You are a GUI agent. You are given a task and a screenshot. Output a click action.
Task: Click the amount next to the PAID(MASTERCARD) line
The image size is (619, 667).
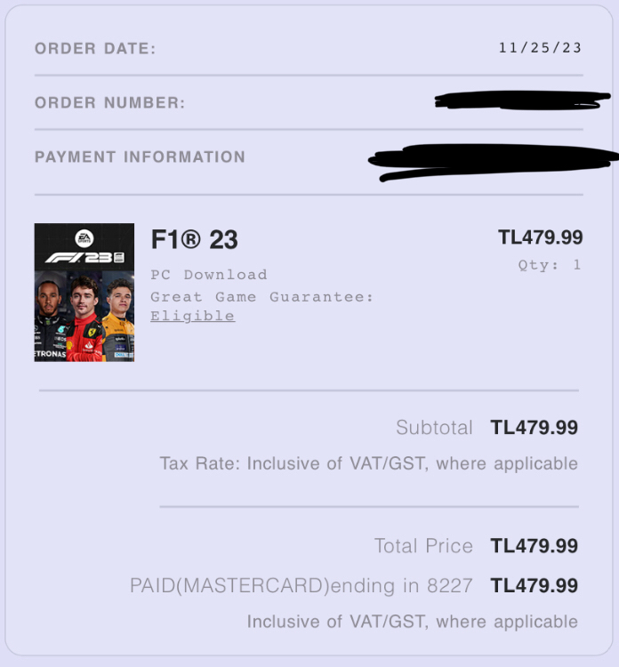[x=534, y=586]
